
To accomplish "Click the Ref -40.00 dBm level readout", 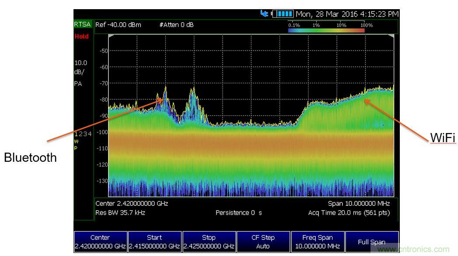I will [118, 25].
